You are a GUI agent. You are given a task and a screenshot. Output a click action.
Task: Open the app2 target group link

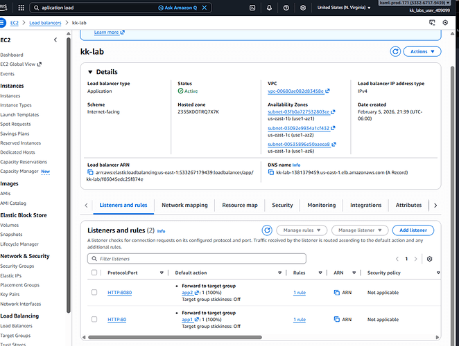coord(187,293)
